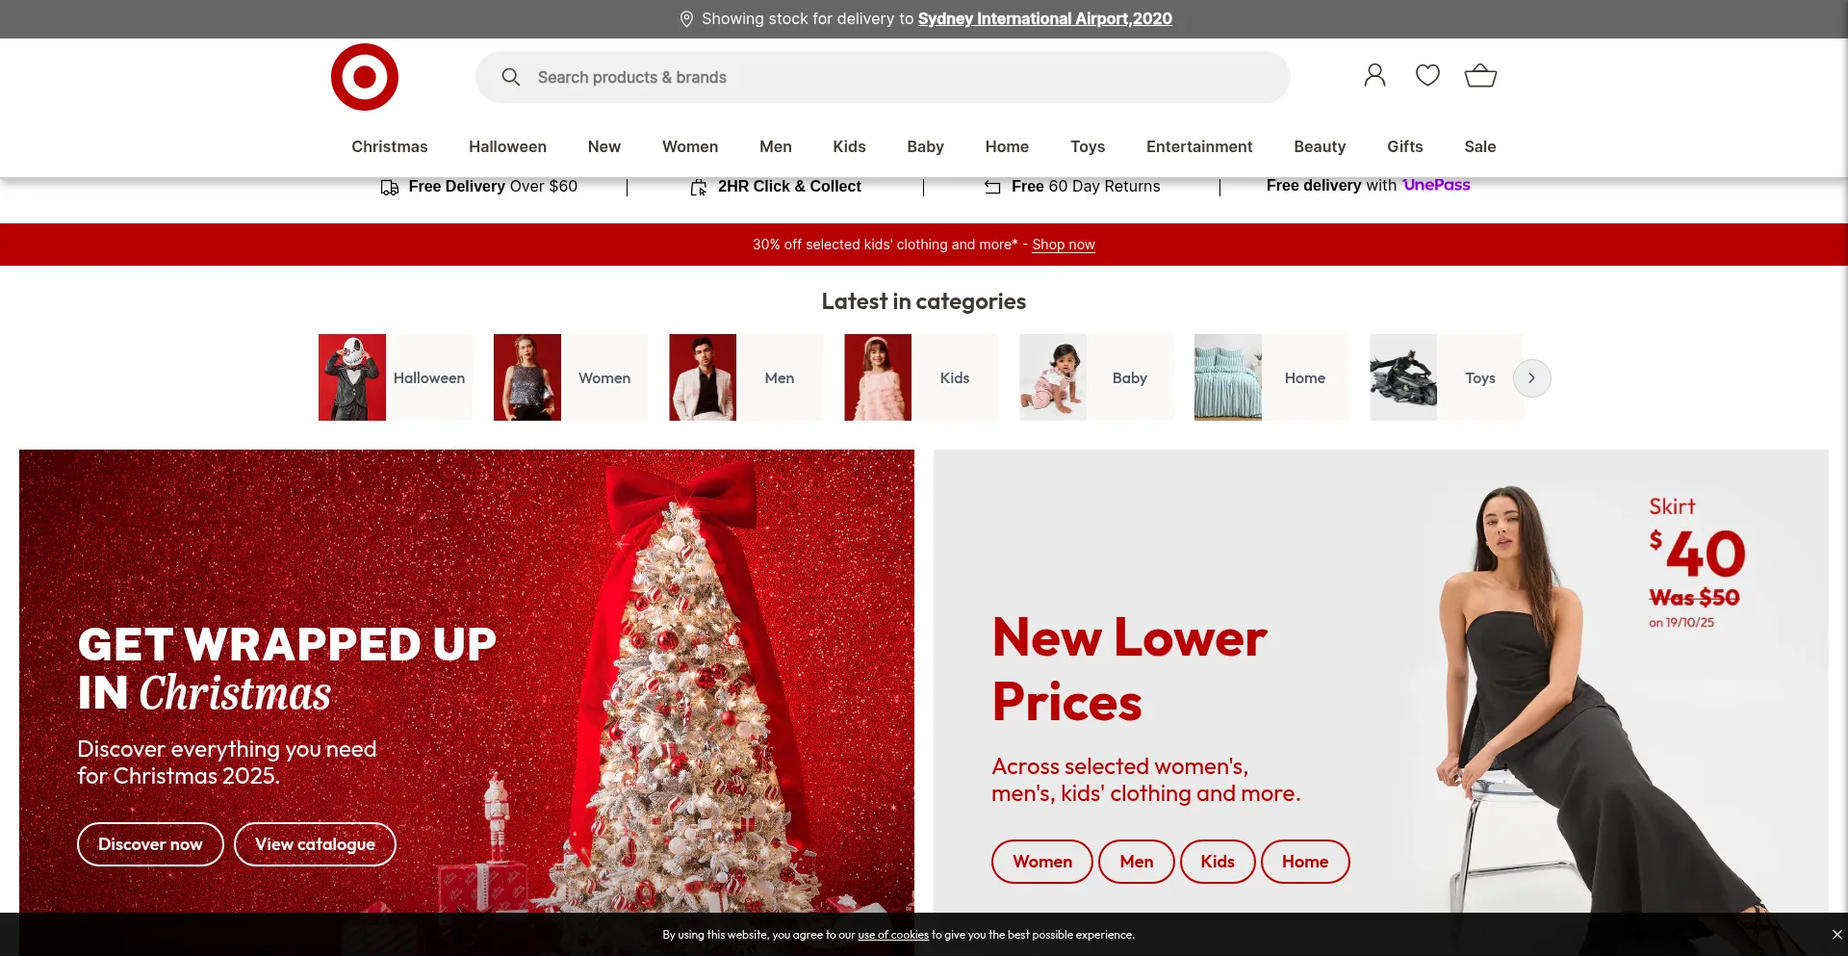Image resolution: width=1848 pixels, height=956 pixels.
Task: Open the Entertainment navigation menu
Action: [1198, 146]
